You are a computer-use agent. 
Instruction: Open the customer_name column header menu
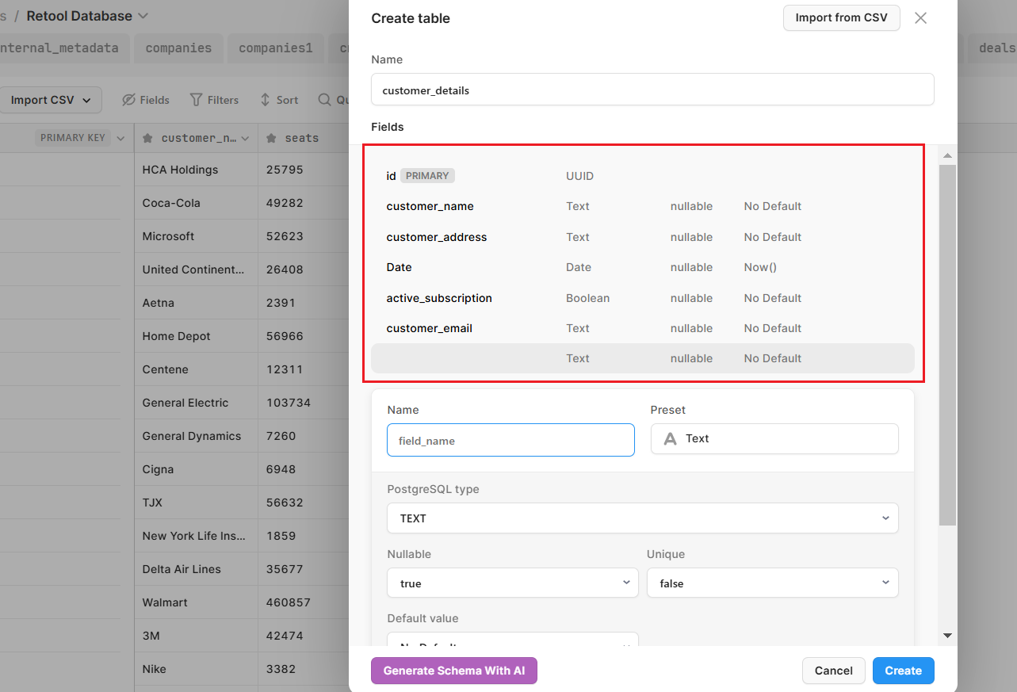pos(245,138)
